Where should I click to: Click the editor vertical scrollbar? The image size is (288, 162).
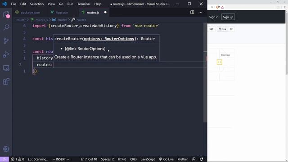click(x=205, y=72)
